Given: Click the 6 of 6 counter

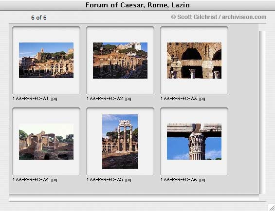Looking at the screenshot, I should [x=39, y=18].
